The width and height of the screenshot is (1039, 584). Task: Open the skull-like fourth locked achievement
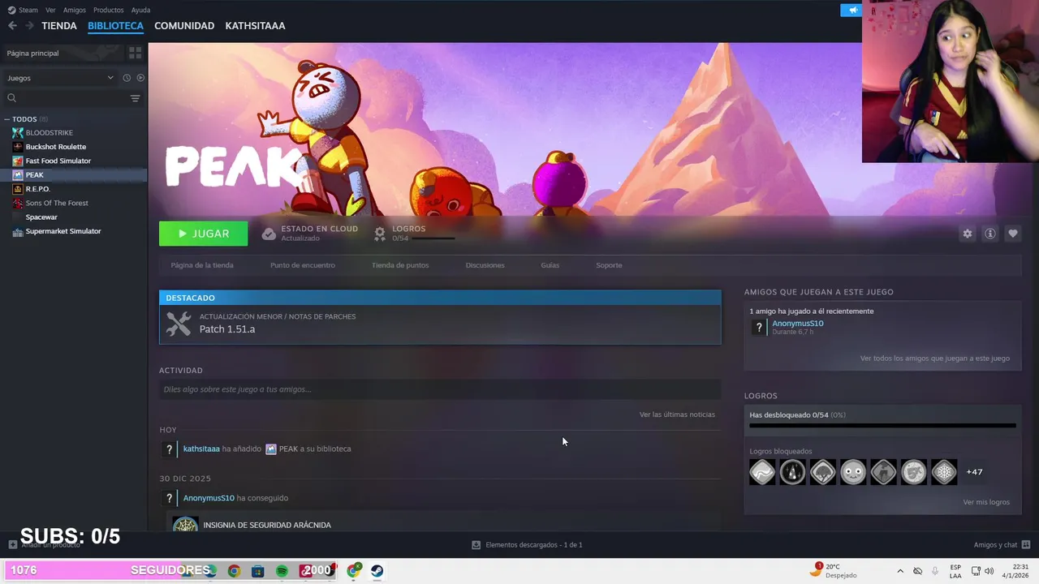pos(853,472)
